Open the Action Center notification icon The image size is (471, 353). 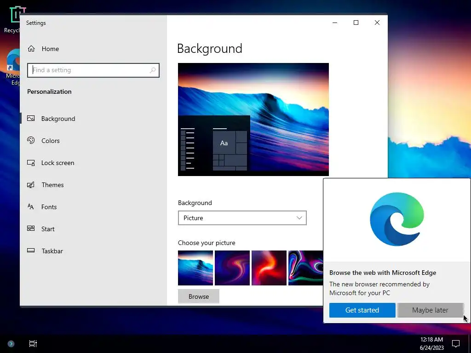click(x=456, y=343)
